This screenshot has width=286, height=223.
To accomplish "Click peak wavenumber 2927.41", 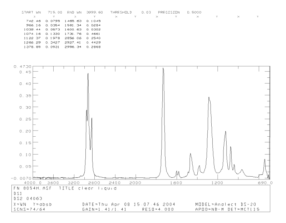I will tap(73, 42).
